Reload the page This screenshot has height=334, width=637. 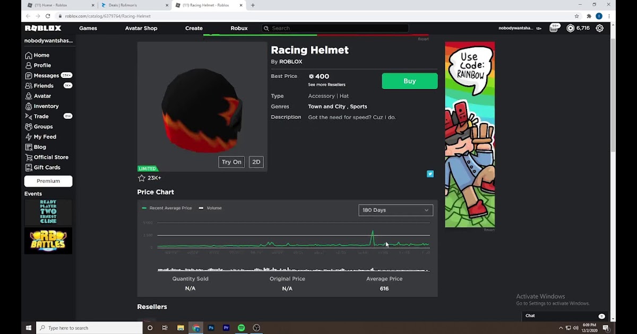(x=48, y=16)
